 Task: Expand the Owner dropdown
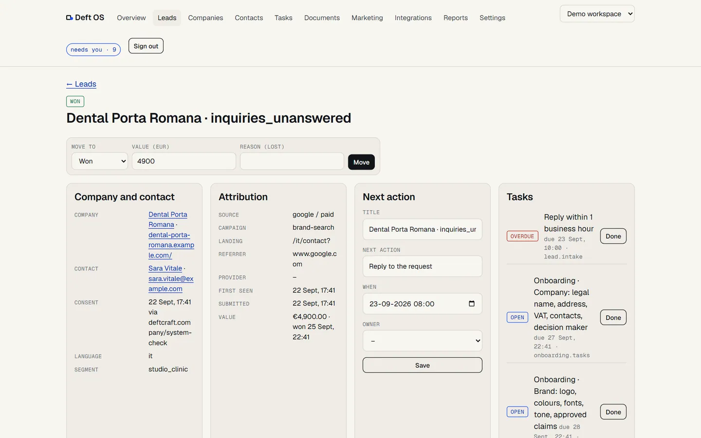423,341
